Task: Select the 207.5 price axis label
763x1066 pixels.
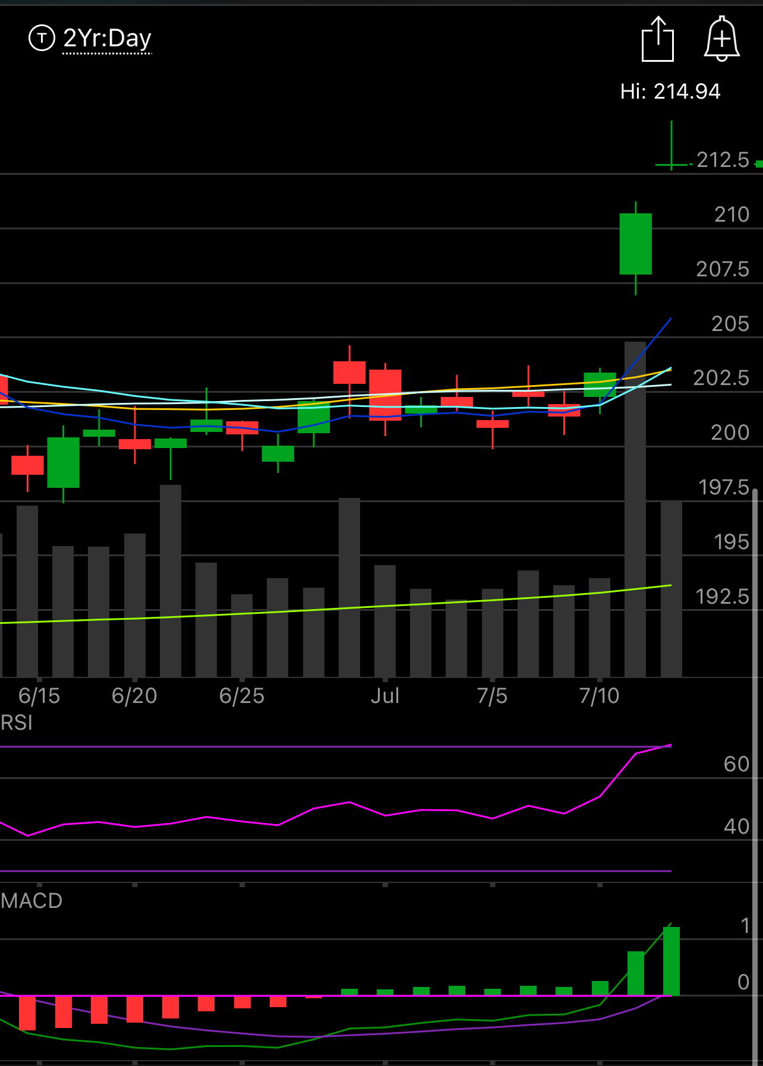Action: [x=723, y=269]
